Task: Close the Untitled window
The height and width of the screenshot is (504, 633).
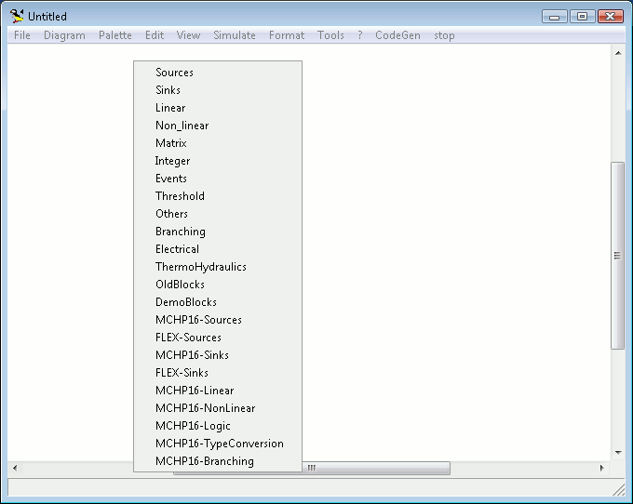Action: [611, 17]
